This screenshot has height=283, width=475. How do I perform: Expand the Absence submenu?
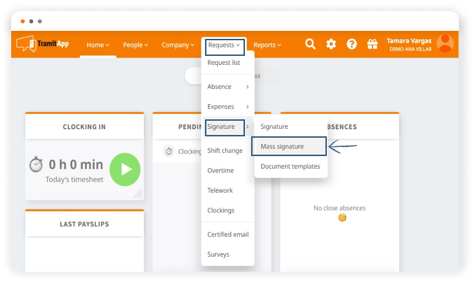(227, 87)
